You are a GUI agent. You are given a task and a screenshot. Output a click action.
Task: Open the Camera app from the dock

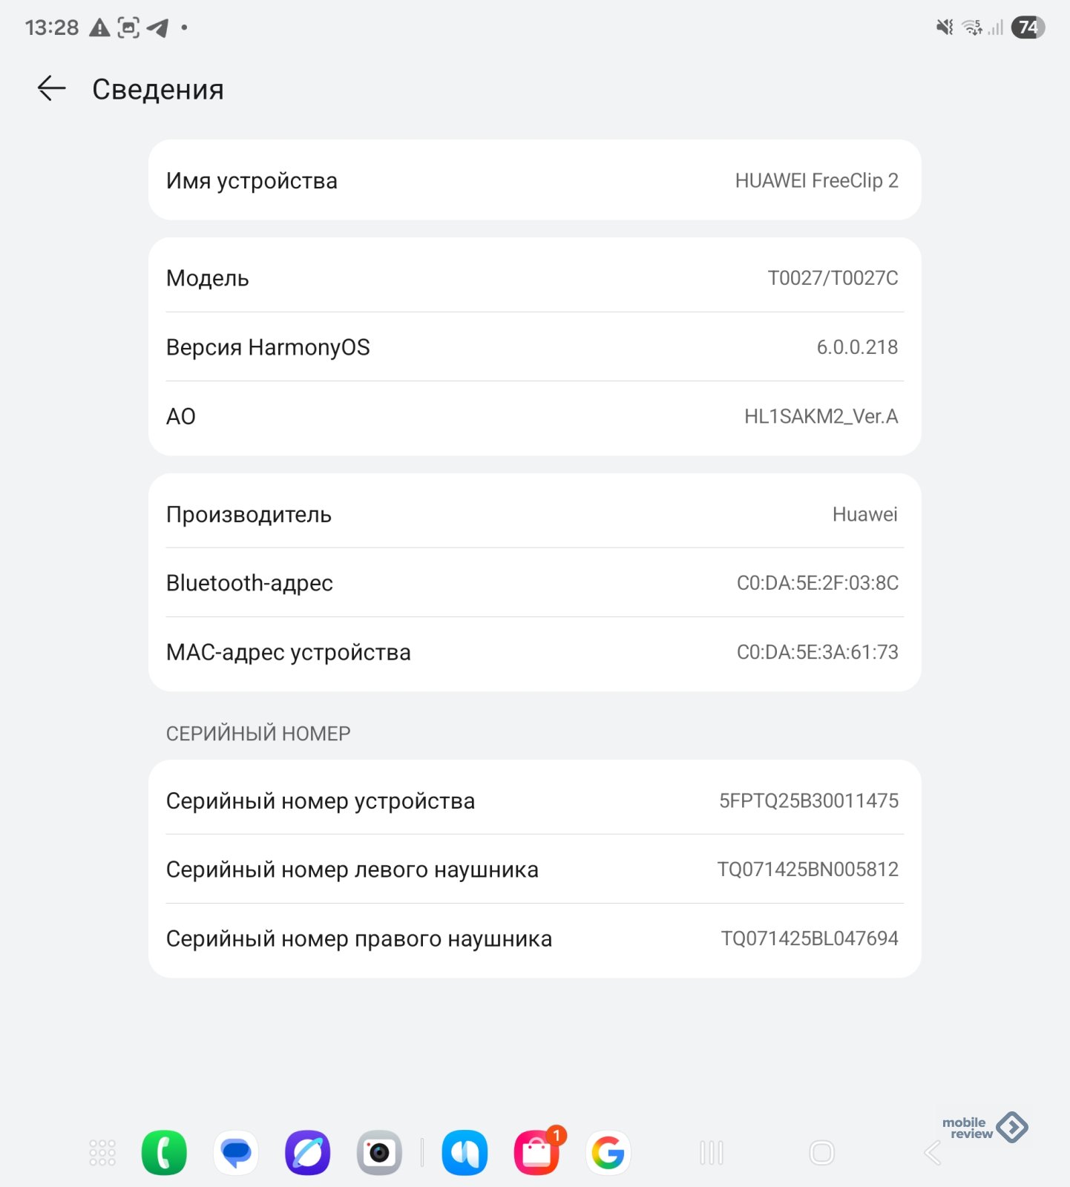tap(379, 1153)
